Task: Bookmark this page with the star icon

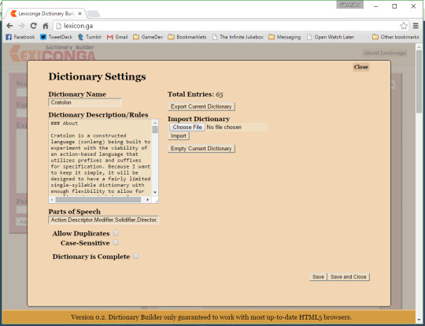Action: [x=404, y=26]
